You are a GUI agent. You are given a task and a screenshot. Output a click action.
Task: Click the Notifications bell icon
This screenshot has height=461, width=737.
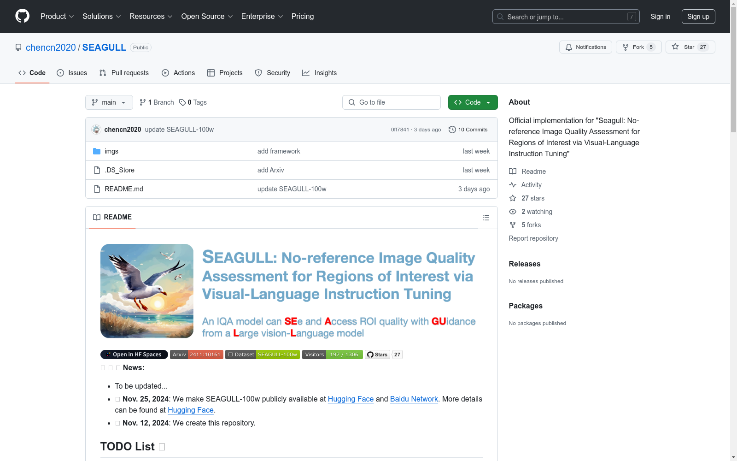(x=569, y=47)
